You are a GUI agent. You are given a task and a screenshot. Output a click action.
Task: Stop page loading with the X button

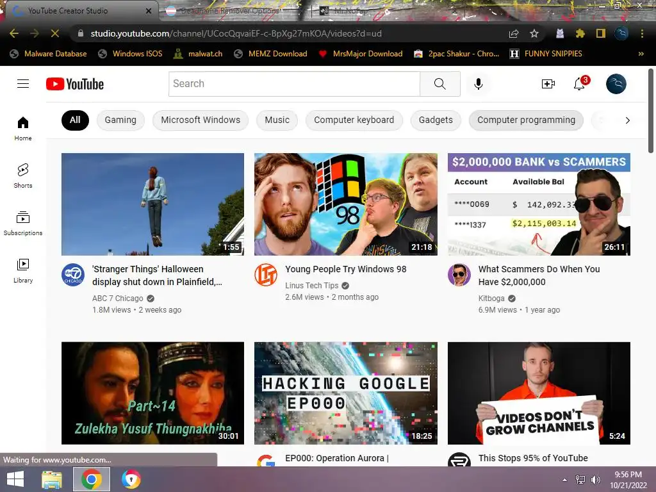[x=55, y=33]
